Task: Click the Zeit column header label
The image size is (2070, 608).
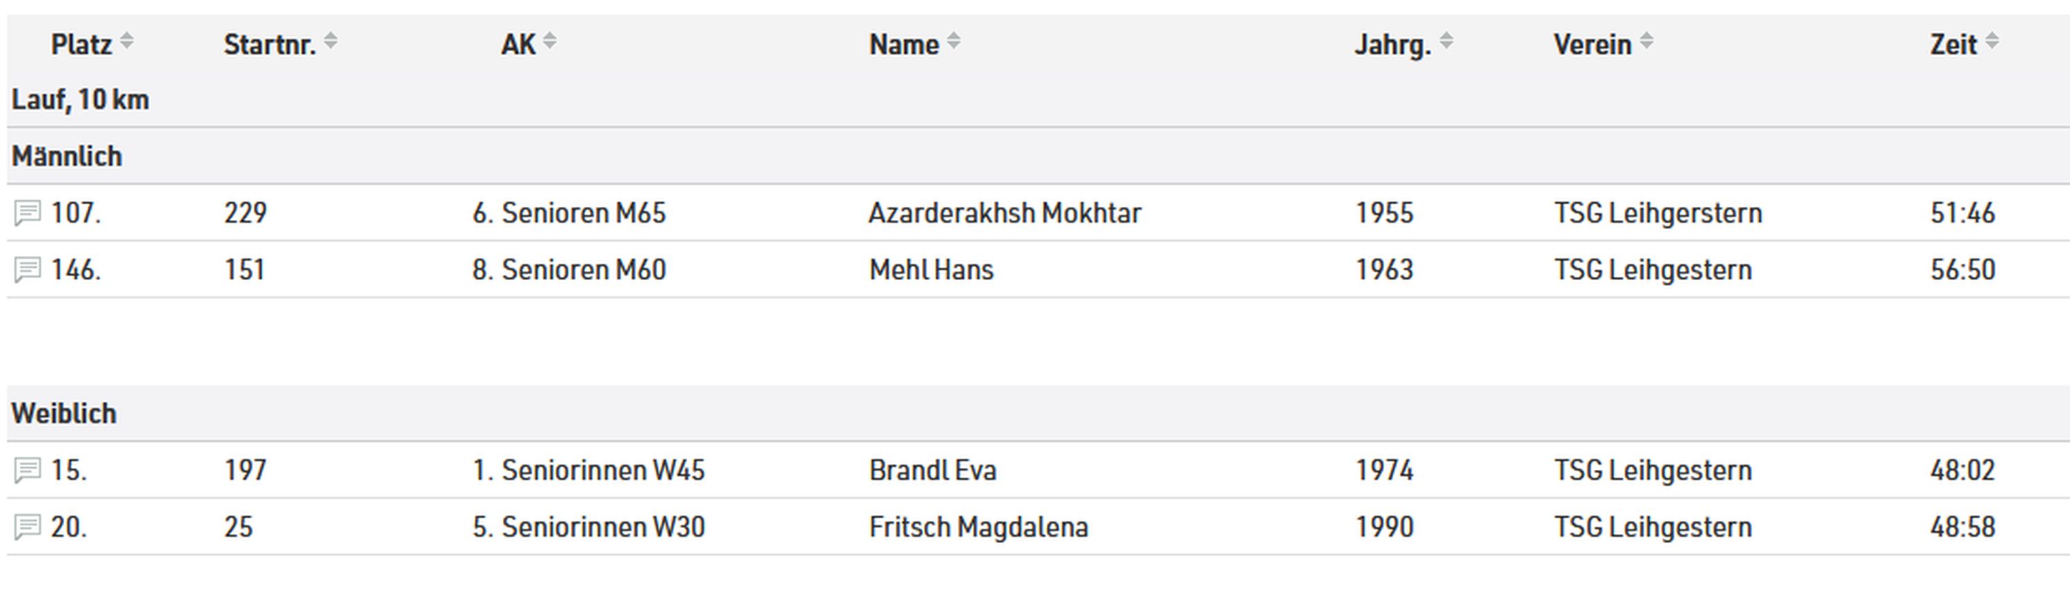Action: (x=1953, y=44)
